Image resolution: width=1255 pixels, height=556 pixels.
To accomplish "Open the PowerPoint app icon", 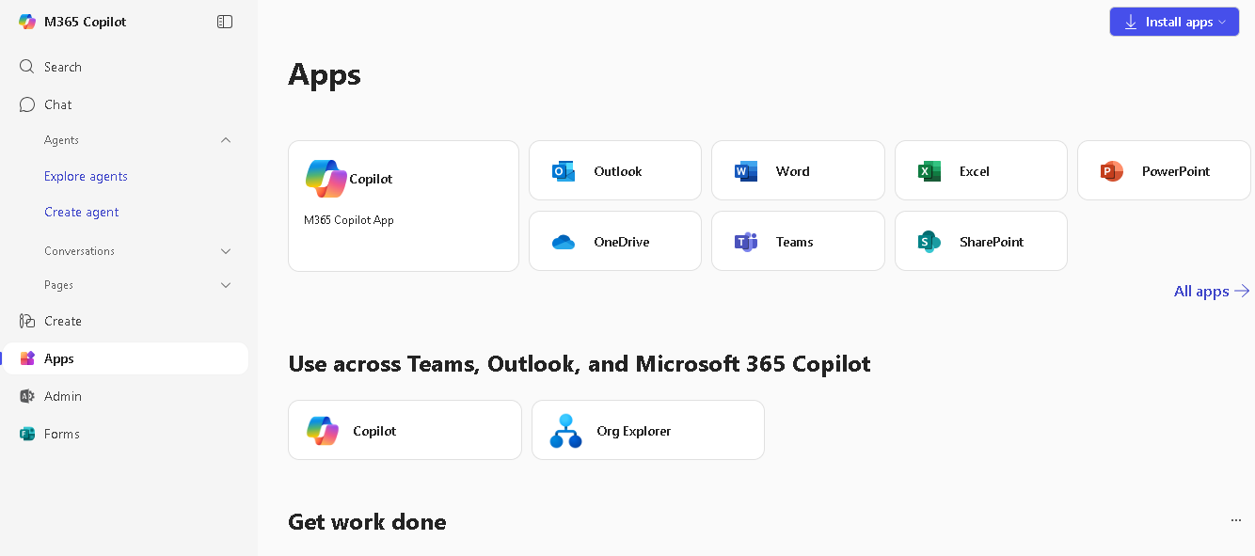I will point(1112,171).
